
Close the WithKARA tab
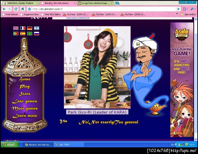[37, 3]
